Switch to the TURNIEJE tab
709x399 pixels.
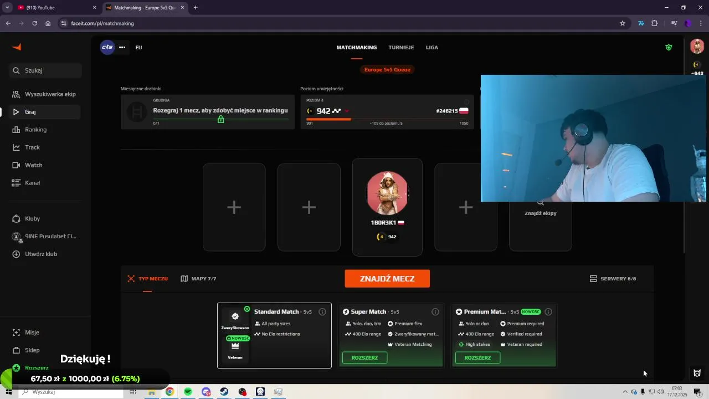pyautogui.click(x=401, y=48)
